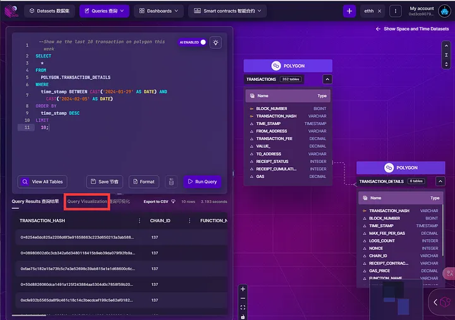Turn off the AI Enabled switch
This screenshot has width=455, height=320.
202,42
